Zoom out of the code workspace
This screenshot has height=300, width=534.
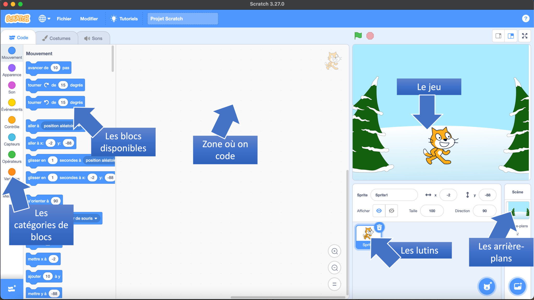(x=335, y=268)
